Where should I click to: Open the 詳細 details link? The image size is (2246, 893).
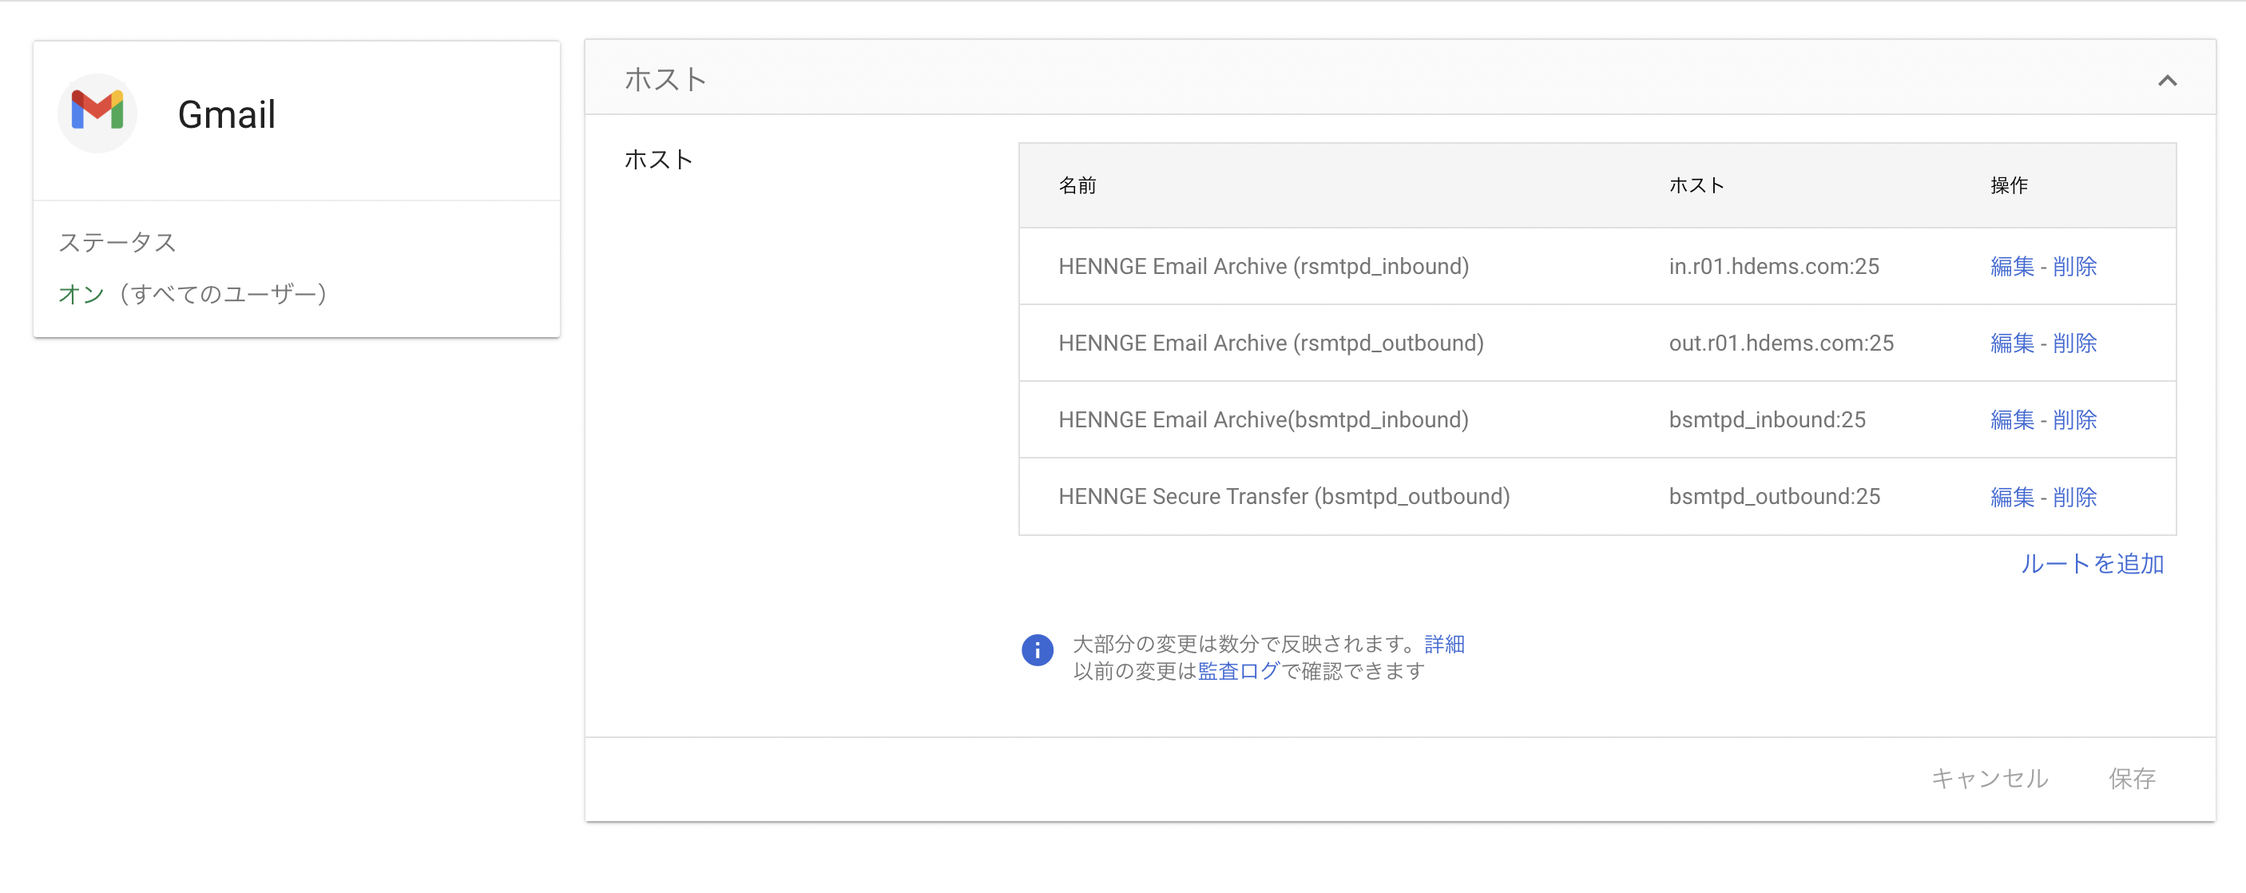click(1444, 644)
